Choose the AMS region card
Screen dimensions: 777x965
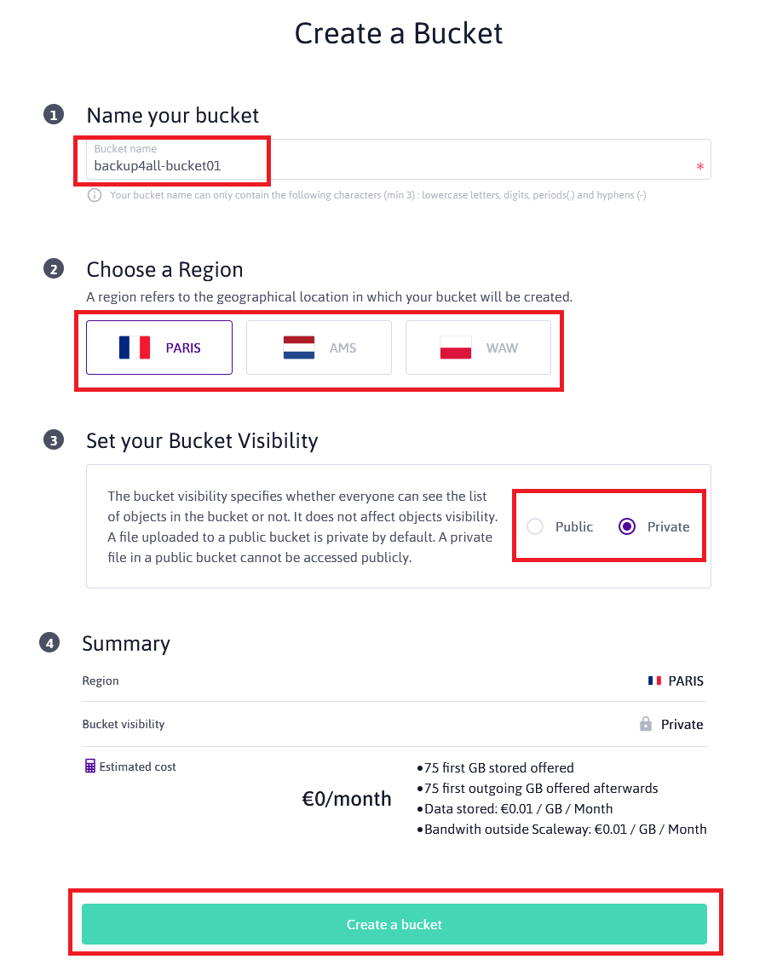tap(319, 348)
